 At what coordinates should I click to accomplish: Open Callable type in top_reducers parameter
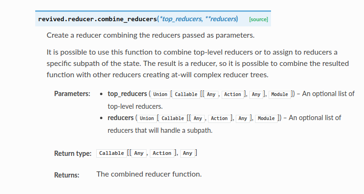coord(186,94)
